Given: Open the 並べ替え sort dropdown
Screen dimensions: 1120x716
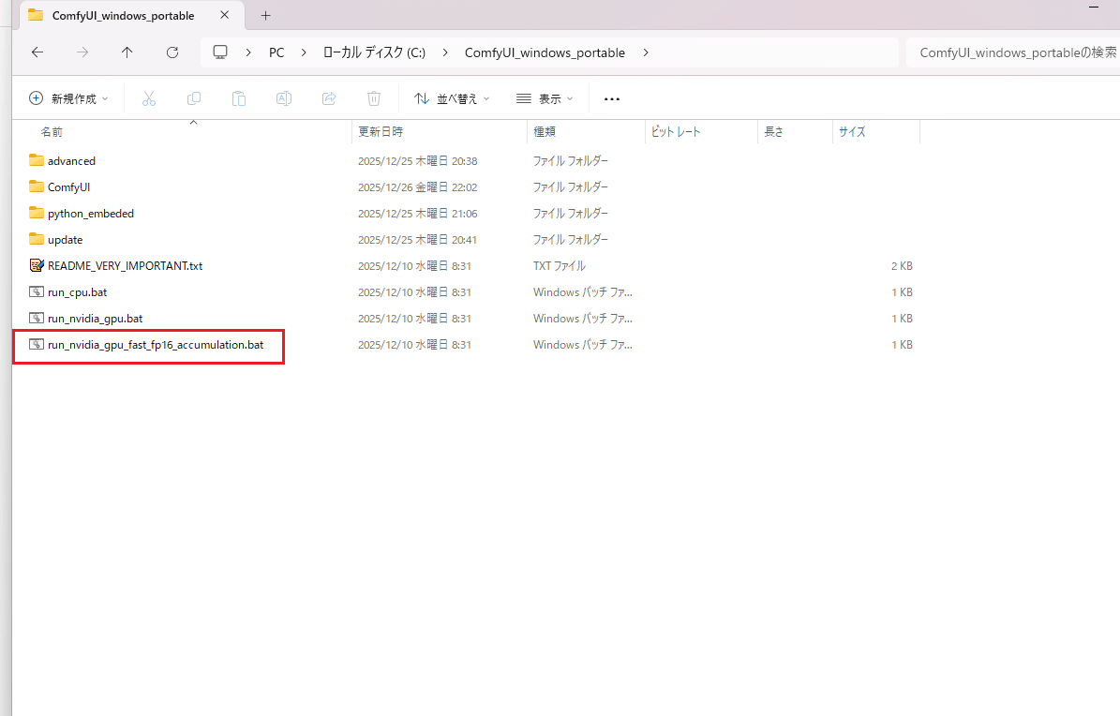Looking at the screenshot, I should [451, 97].
